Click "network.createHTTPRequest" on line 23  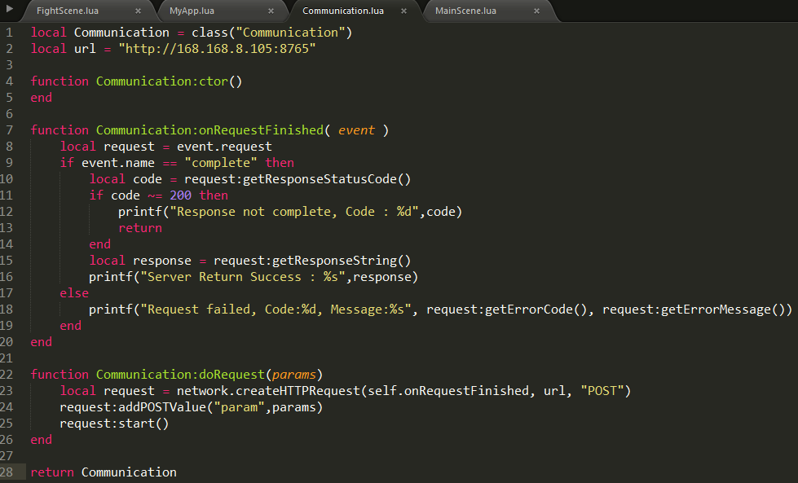tap(268, 391)
